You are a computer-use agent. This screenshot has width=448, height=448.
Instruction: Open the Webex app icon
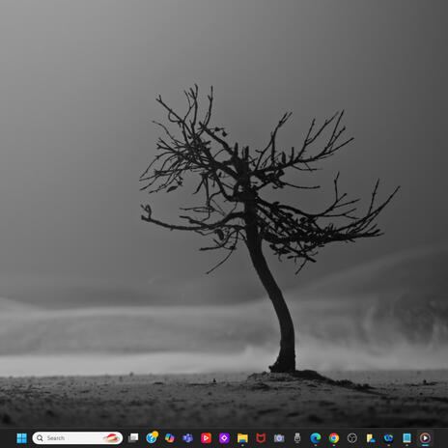388,438
